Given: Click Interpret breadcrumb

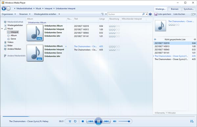Looking at the screenshot, I should click(48, 9).
